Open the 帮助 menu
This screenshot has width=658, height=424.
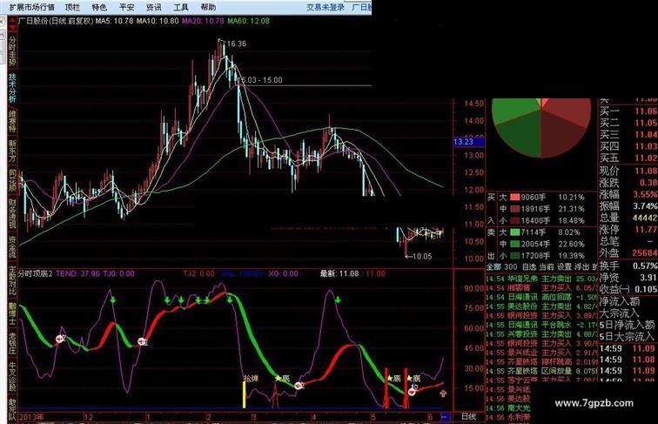(208, 7)
